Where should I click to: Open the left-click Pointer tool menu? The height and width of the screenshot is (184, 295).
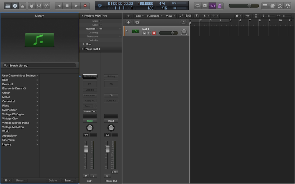206,16
